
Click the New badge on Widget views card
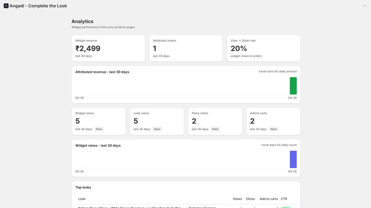[x=99, y=129]
